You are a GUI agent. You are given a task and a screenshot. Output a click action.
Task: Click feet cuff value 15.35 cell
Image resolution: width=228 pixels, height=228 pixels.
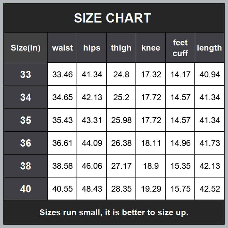click(x=180, y=166)
